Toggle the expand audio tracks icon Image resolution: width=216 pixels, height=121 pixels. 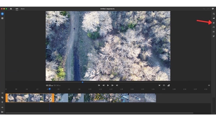click(2, 108)
